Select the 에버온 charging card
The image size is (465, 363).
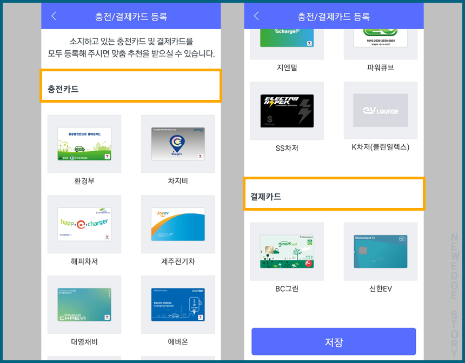click(178, 305)
